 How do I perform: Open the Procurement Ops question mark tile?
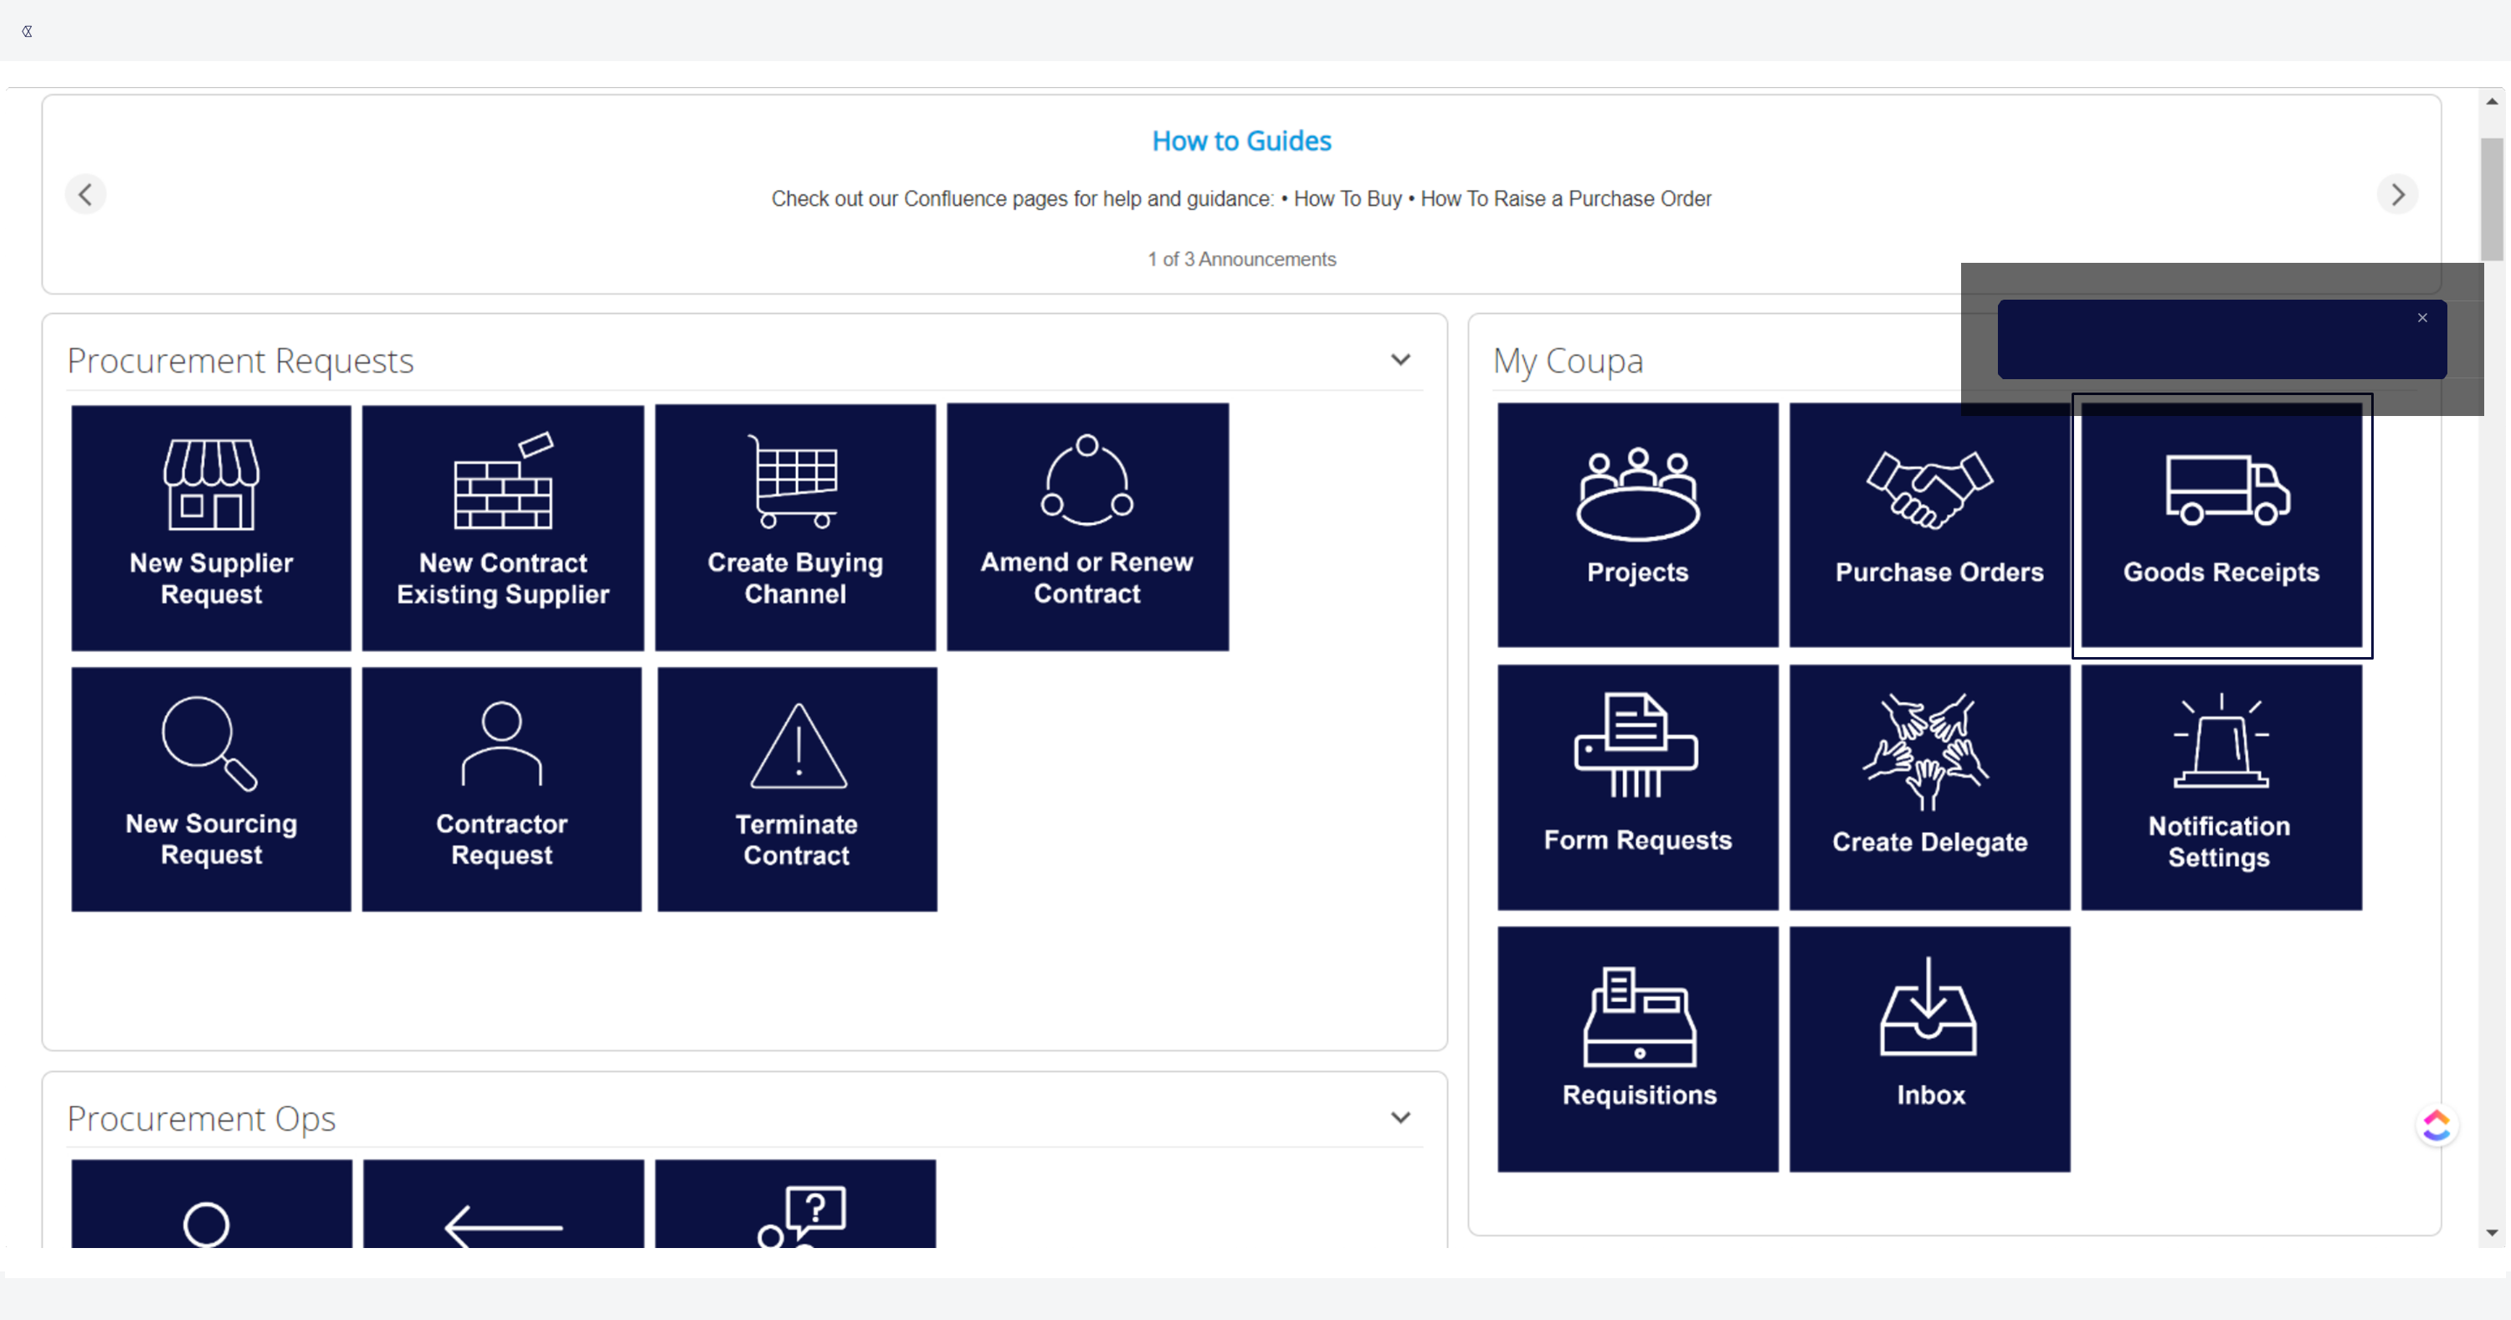[x=795, y=1204]
